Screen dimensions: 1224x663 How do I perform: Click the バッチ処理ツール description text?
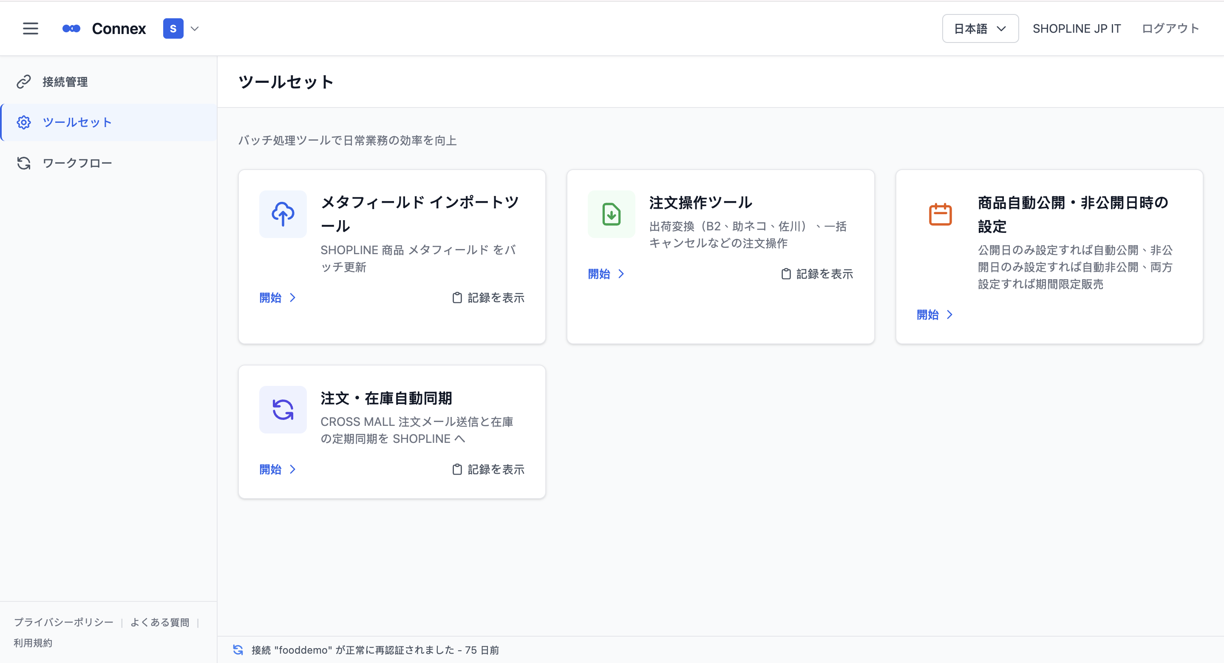pyautogui.click(x=347, y=140)
